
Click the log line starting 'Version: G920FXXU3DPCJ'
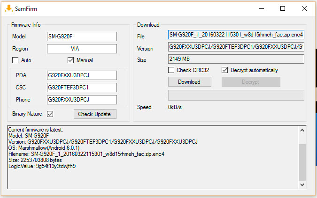pyautogui.click(x=103, y=142)
